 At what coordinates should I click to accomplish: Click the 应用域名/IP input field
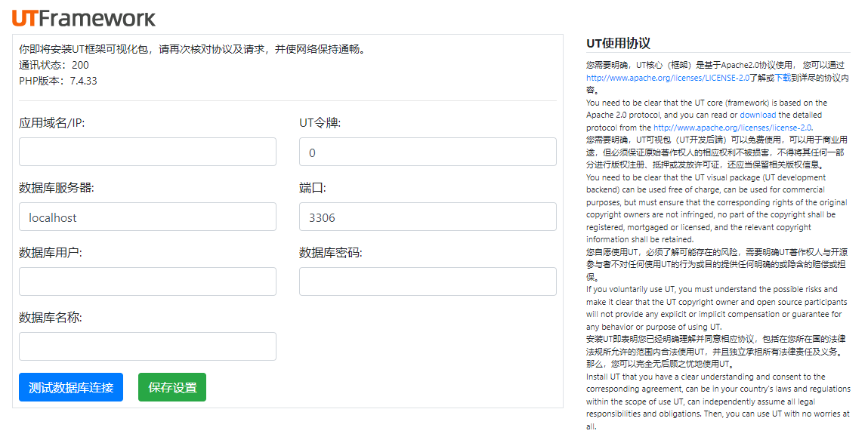(x=147, y=152)
